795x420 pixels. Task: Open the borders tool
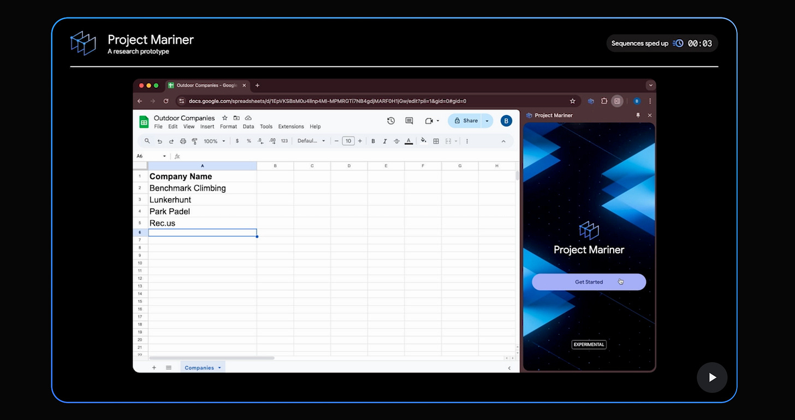click(436, 141)
